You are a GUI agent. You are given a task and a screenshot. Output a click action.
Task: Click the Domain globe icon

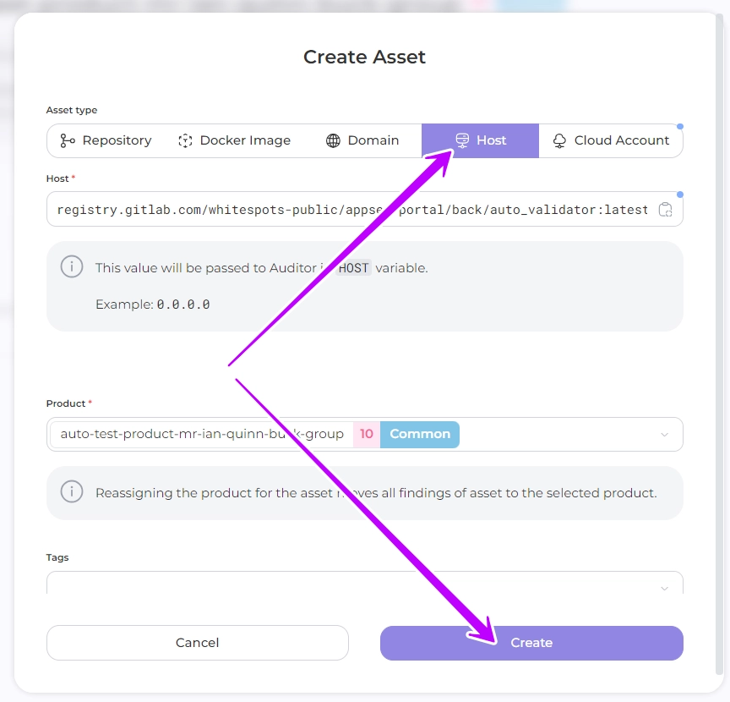[333, 140]
